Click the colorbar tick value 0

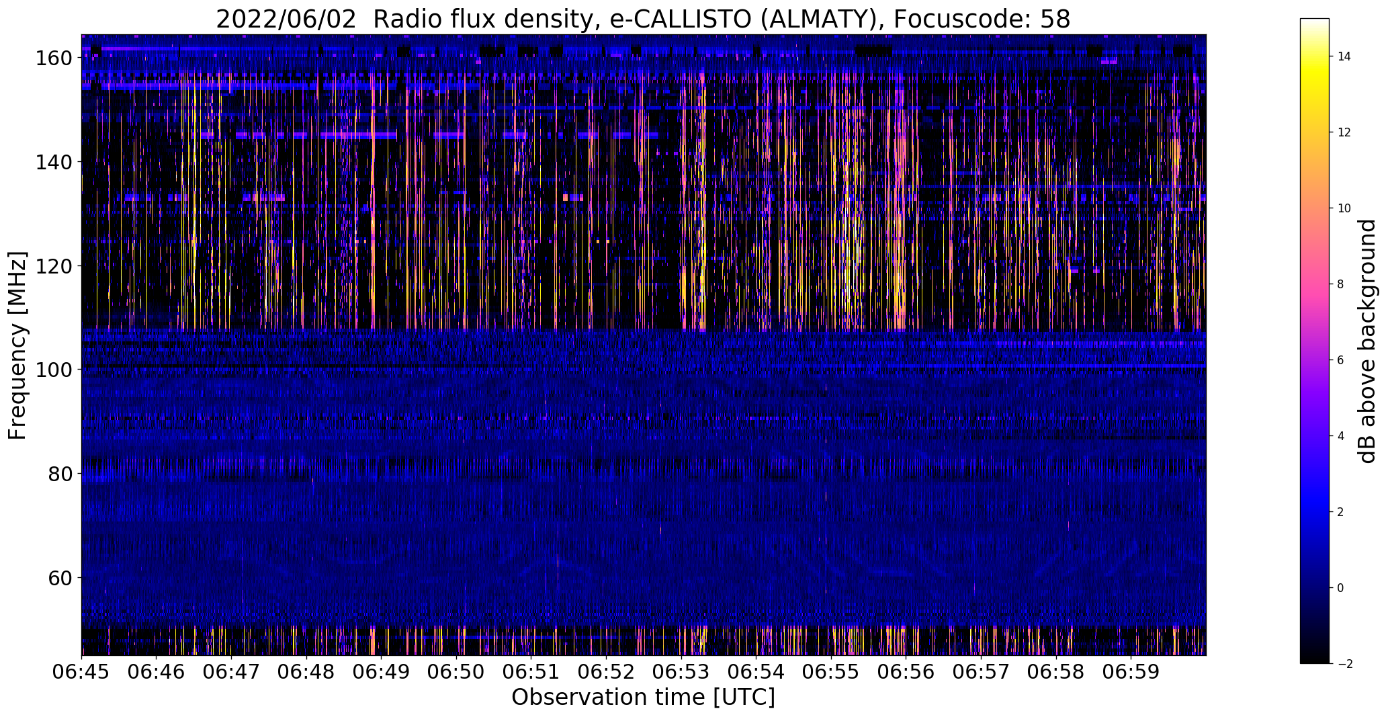[1340, 588]
